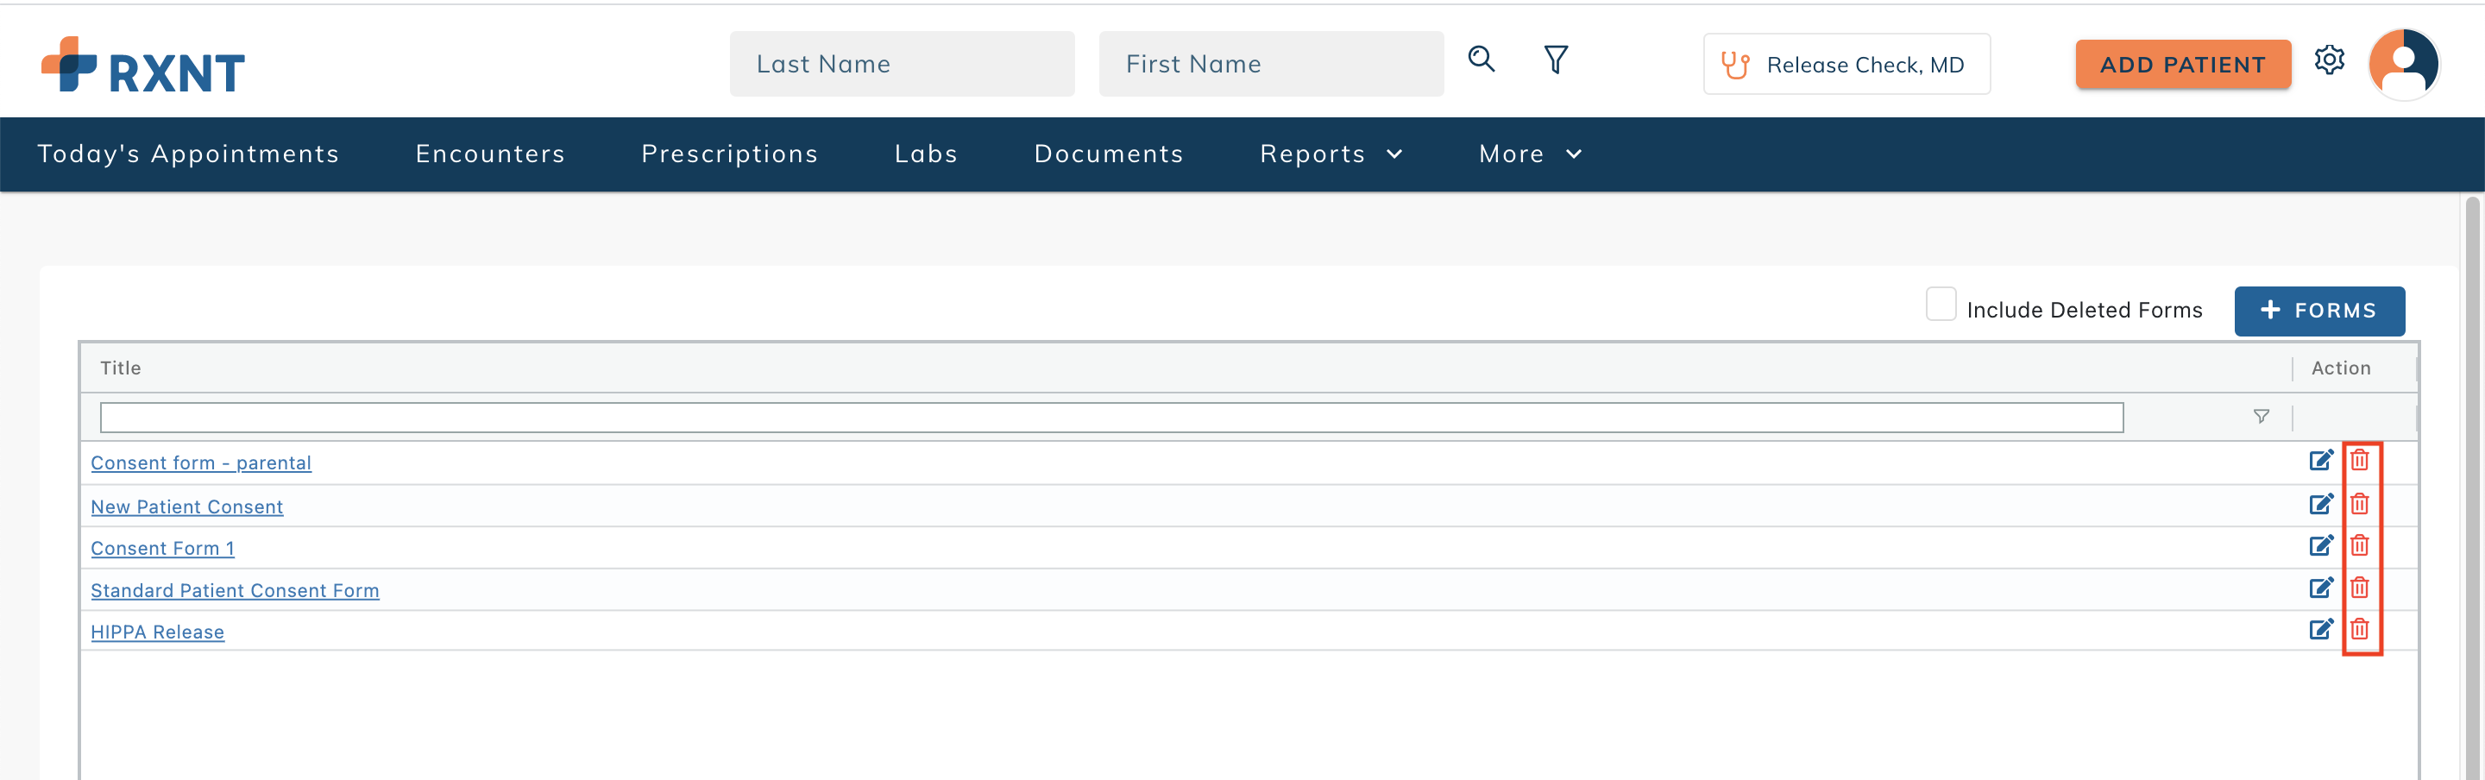Open the user profile avatar
The width and height of the screenshot is (2485, 780).
click(2403, 64)
